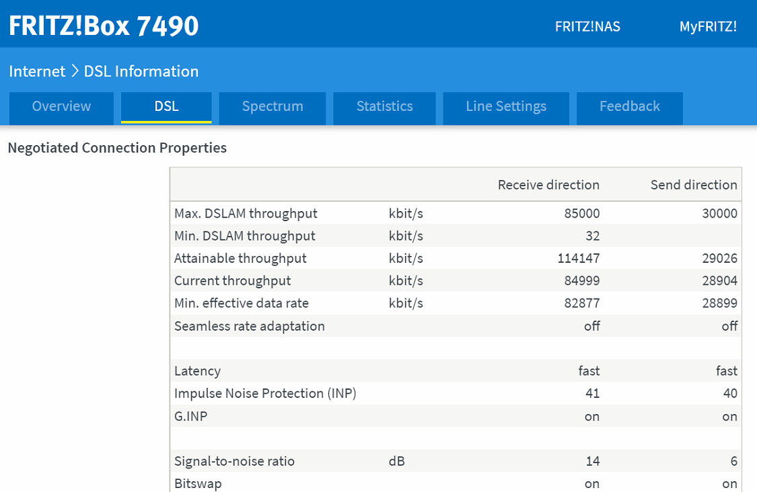The height and width of the screenshot is (492, 757).
Task: Click the Internet breadcrumb
Action: click(37, 71)
